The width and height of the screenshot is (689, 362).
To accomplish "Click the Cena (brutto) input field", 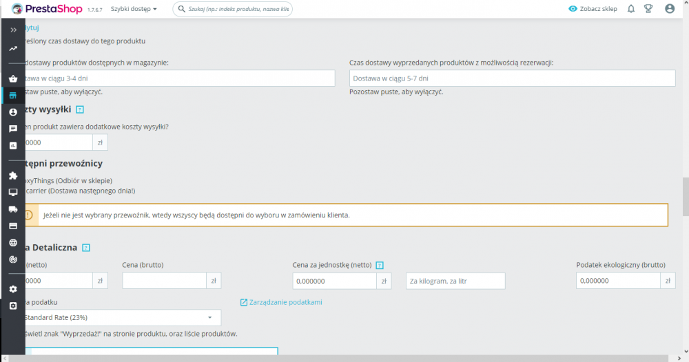I will pos(165,281).
